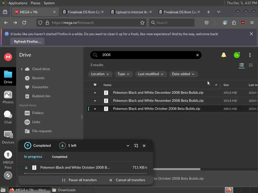Open Downloads window from the taskbar
Screen dimensions: 258x193
click(x=64, y=190)
